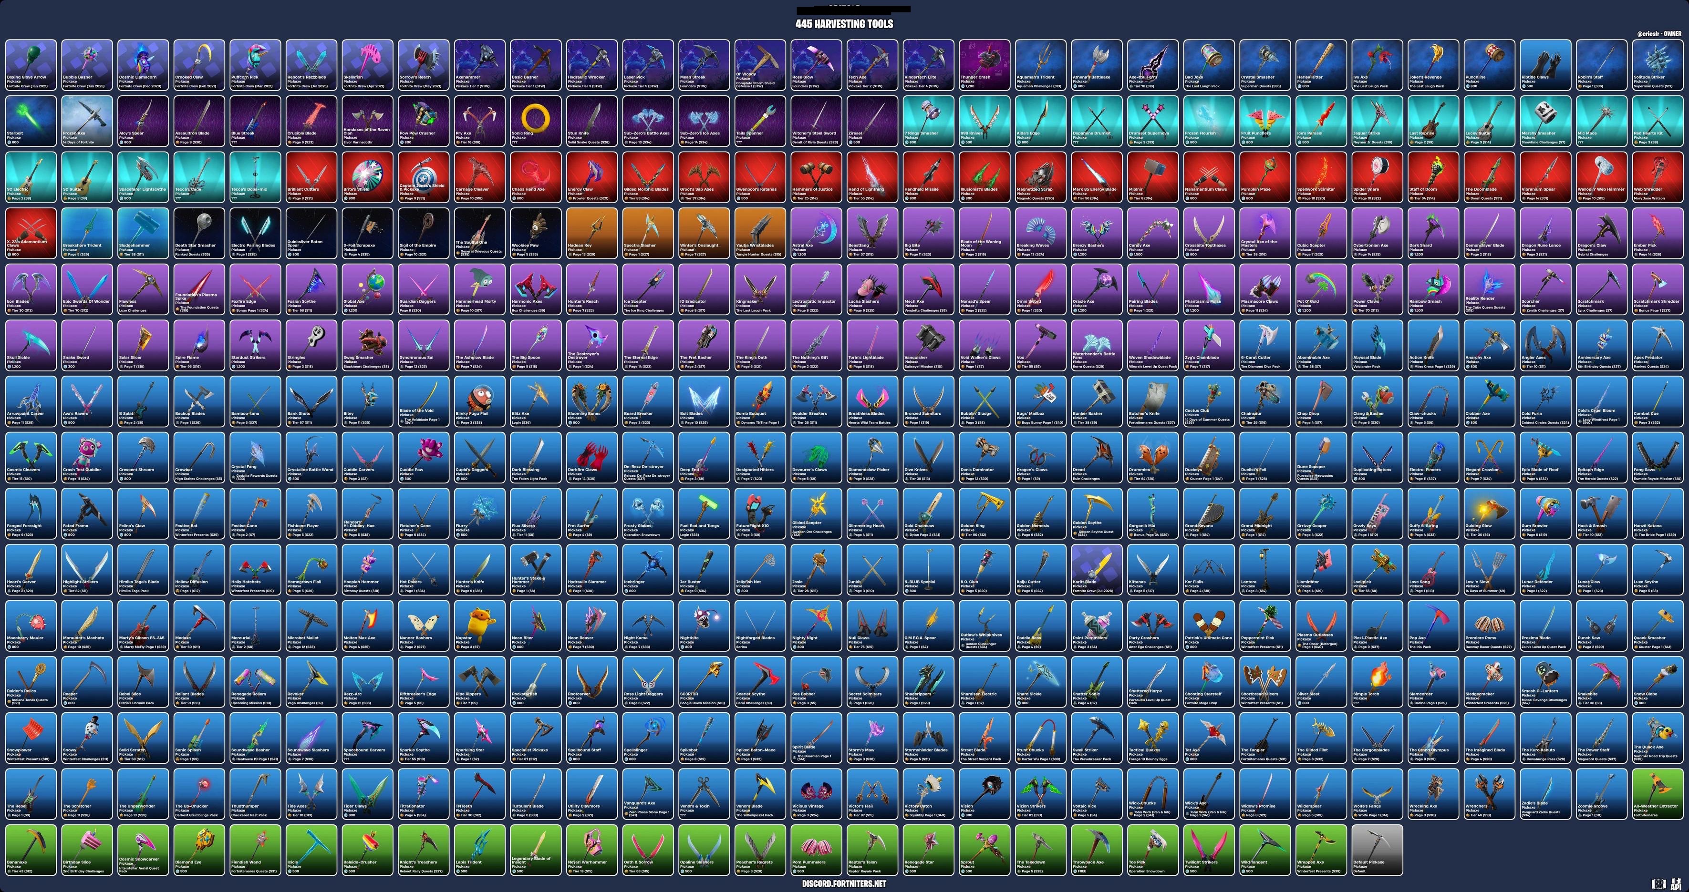Open the Renegade Rollers card
The width and height of the screenshot is (1689, 892).
pos(255,682)
